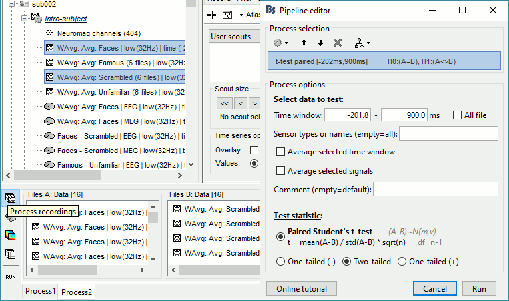Click the Sensor types or names field
The width and height of the screenshot is (509, 301).
click(448, 134)
